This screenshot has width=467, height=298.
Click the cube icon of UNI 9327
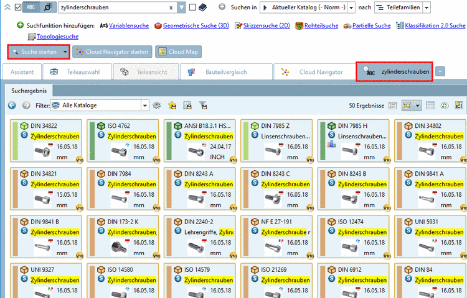(24, 269)
